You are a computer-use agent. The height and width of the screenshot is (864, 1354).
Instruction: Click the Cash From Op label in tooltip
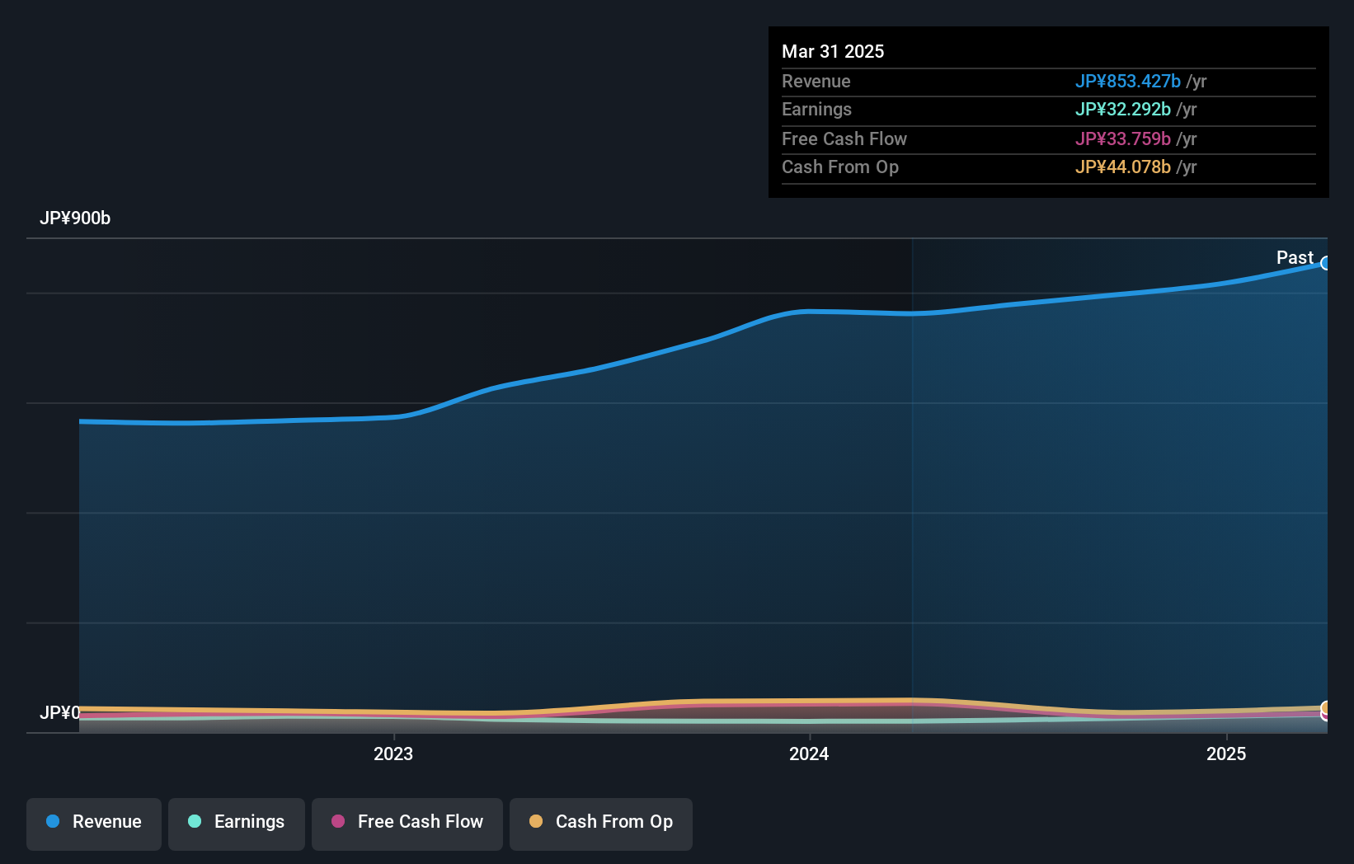coord(840,167)
